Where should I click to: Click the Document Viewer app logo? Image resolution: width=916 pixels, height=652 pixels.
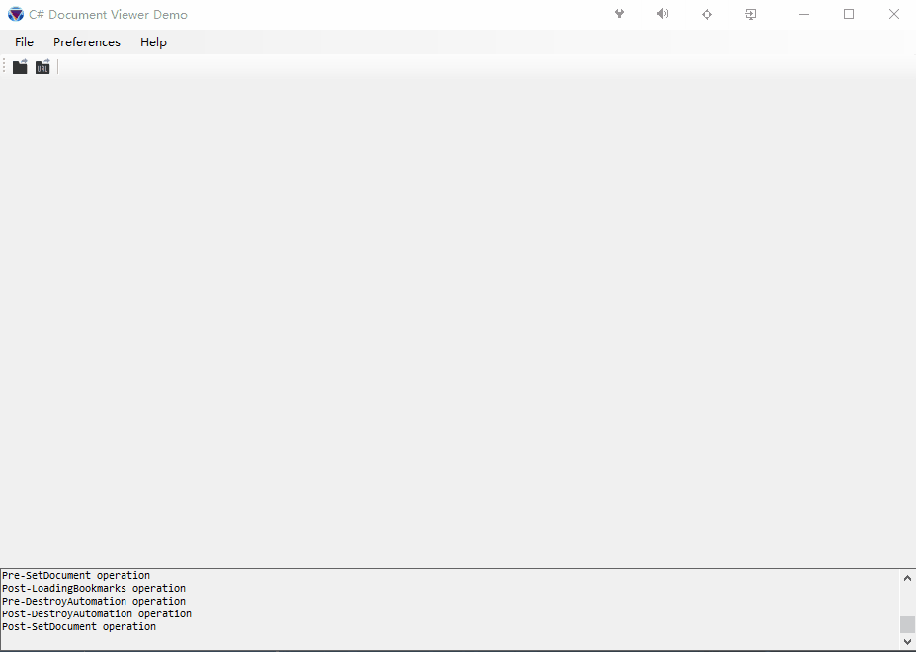(x=14, y=14)
